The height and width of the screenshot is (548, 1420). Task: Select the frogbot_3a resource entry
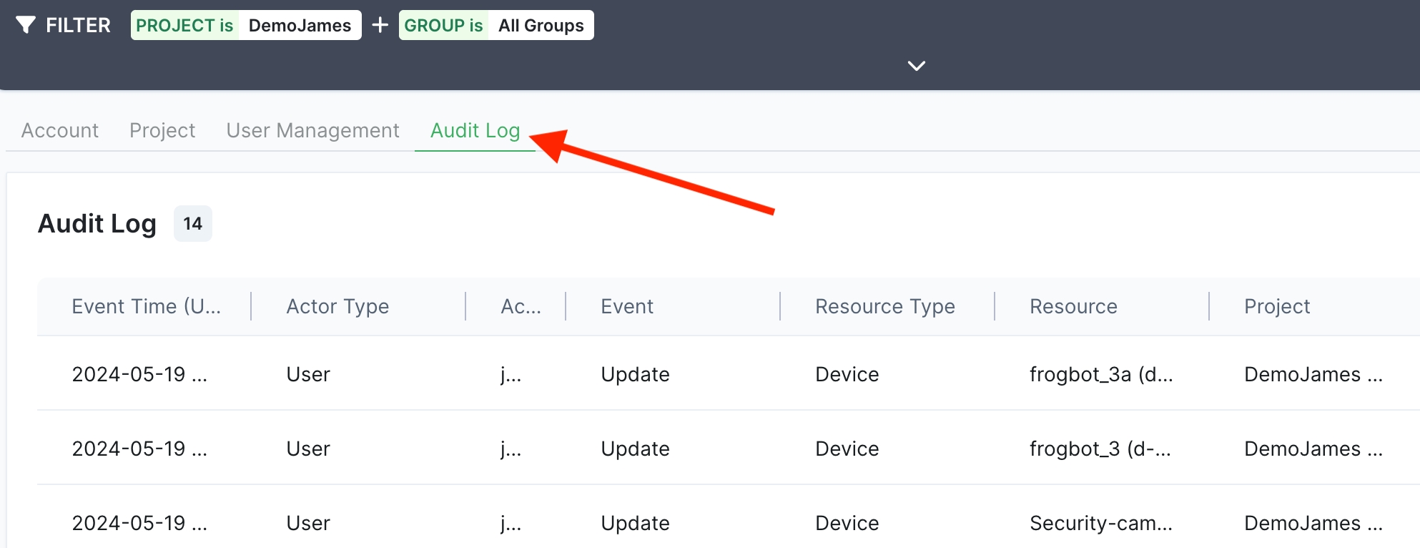point(1100,374)
